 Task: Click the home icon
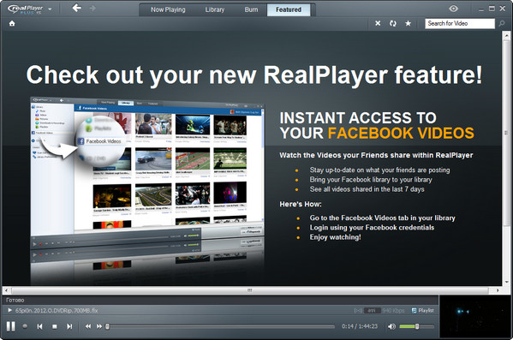click(x=12, y=24)
